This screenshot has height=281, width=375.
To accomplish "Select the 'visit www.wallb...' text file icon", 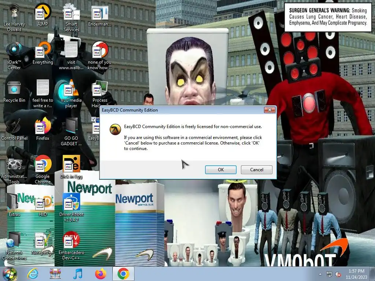I will [x=71, y=56].
